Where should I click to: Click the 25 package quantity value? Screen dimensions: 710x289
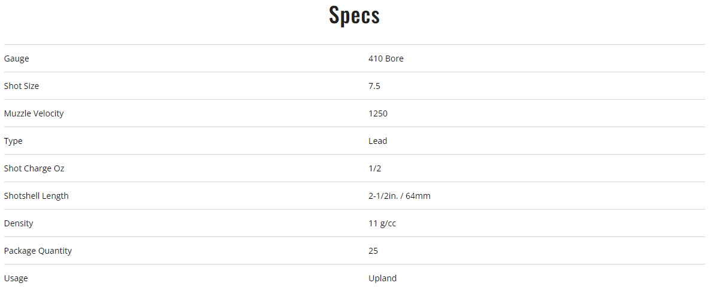pos(373,251)
